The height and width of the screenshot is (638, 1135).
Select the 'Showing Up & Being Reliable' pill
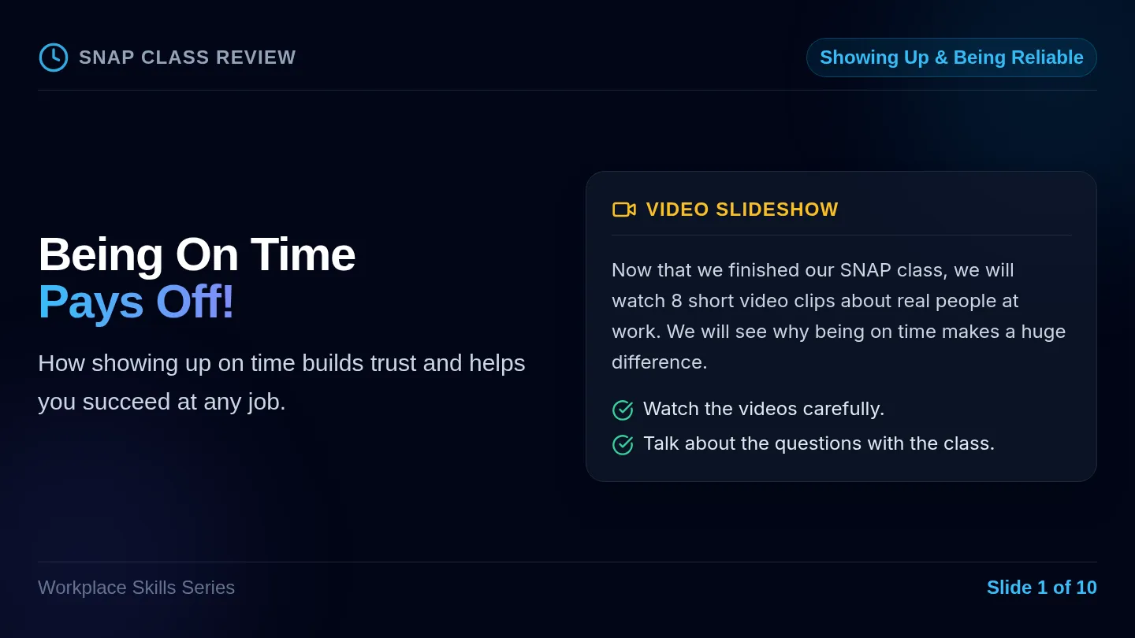(x=951, y=57)
